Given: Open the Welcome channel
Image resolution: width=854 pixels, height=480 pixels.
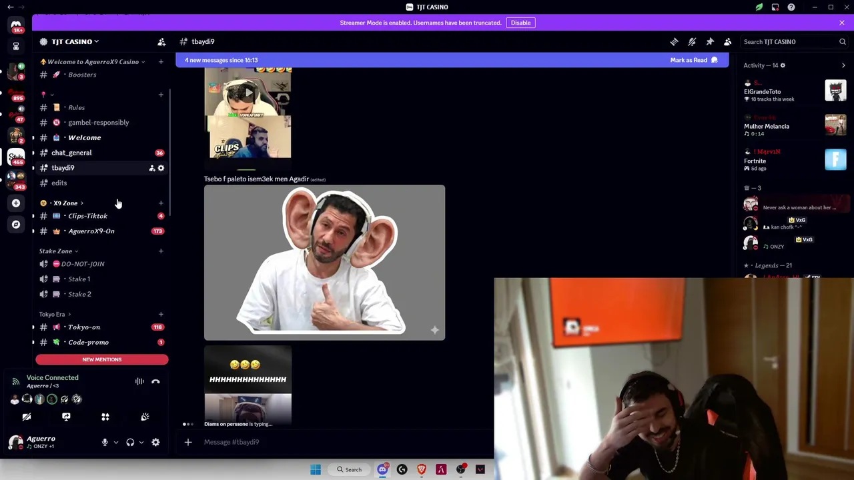Looking at the screenshot, I should coord(100,137).
